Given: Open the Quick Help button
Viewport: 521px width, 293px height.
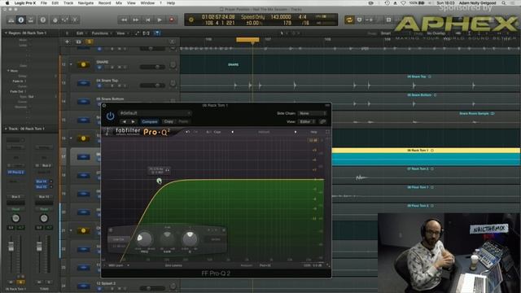Looking at the screenshot, I should (42, 20).
